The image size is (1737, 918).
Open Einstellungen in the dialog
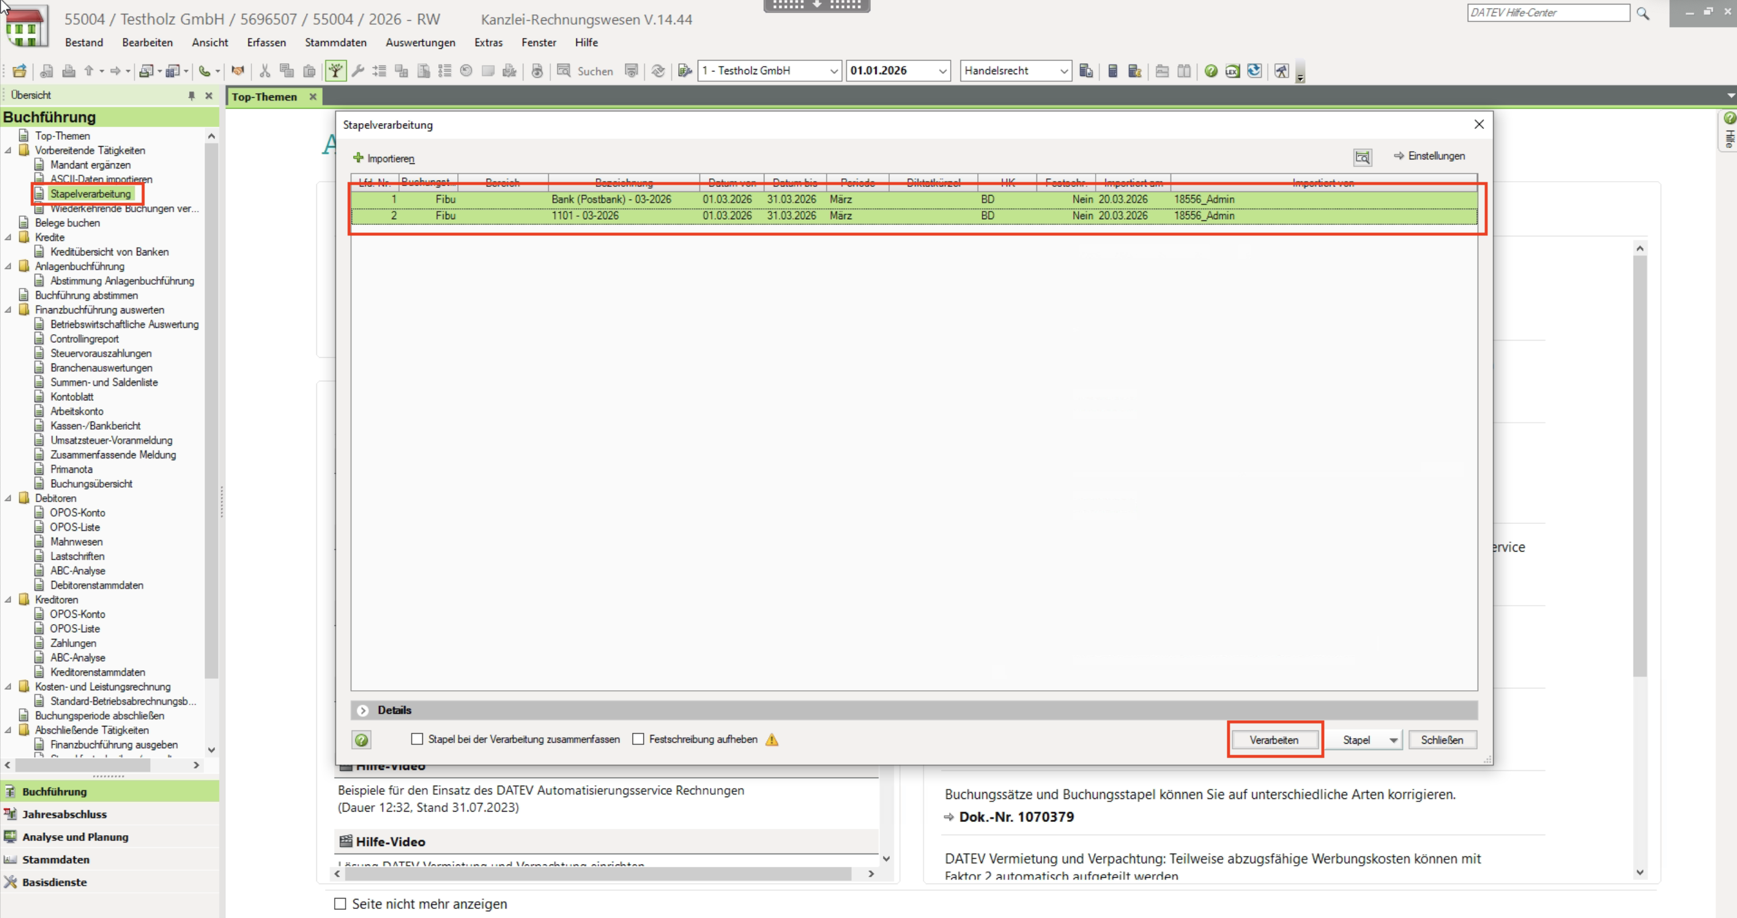(1429, 156)
